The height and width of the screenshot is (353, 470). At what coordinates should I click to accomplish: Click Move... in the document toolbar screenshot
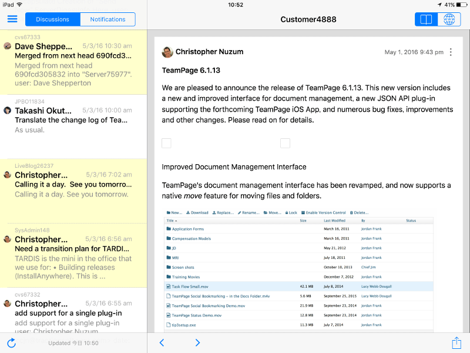272,212
